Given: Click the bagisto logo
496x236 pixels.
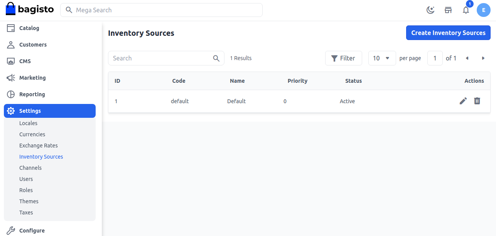Looking at the screenshot, I should [x=30, y=9].
